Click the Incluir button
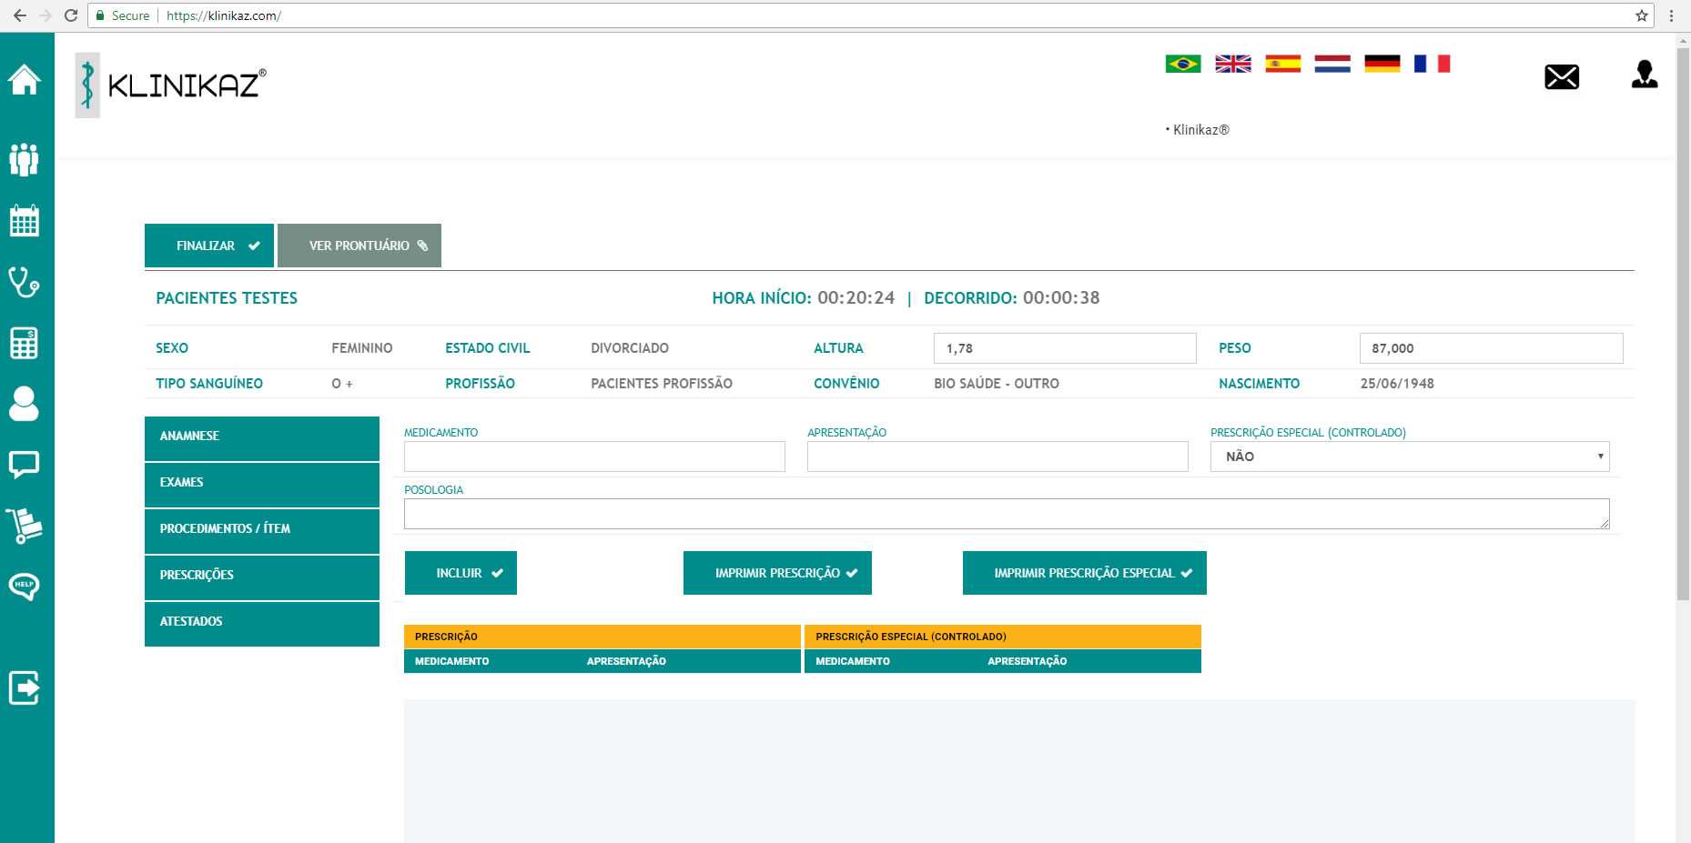The width and height of the screenshot is (1691, 843). [x=461, y=573]
